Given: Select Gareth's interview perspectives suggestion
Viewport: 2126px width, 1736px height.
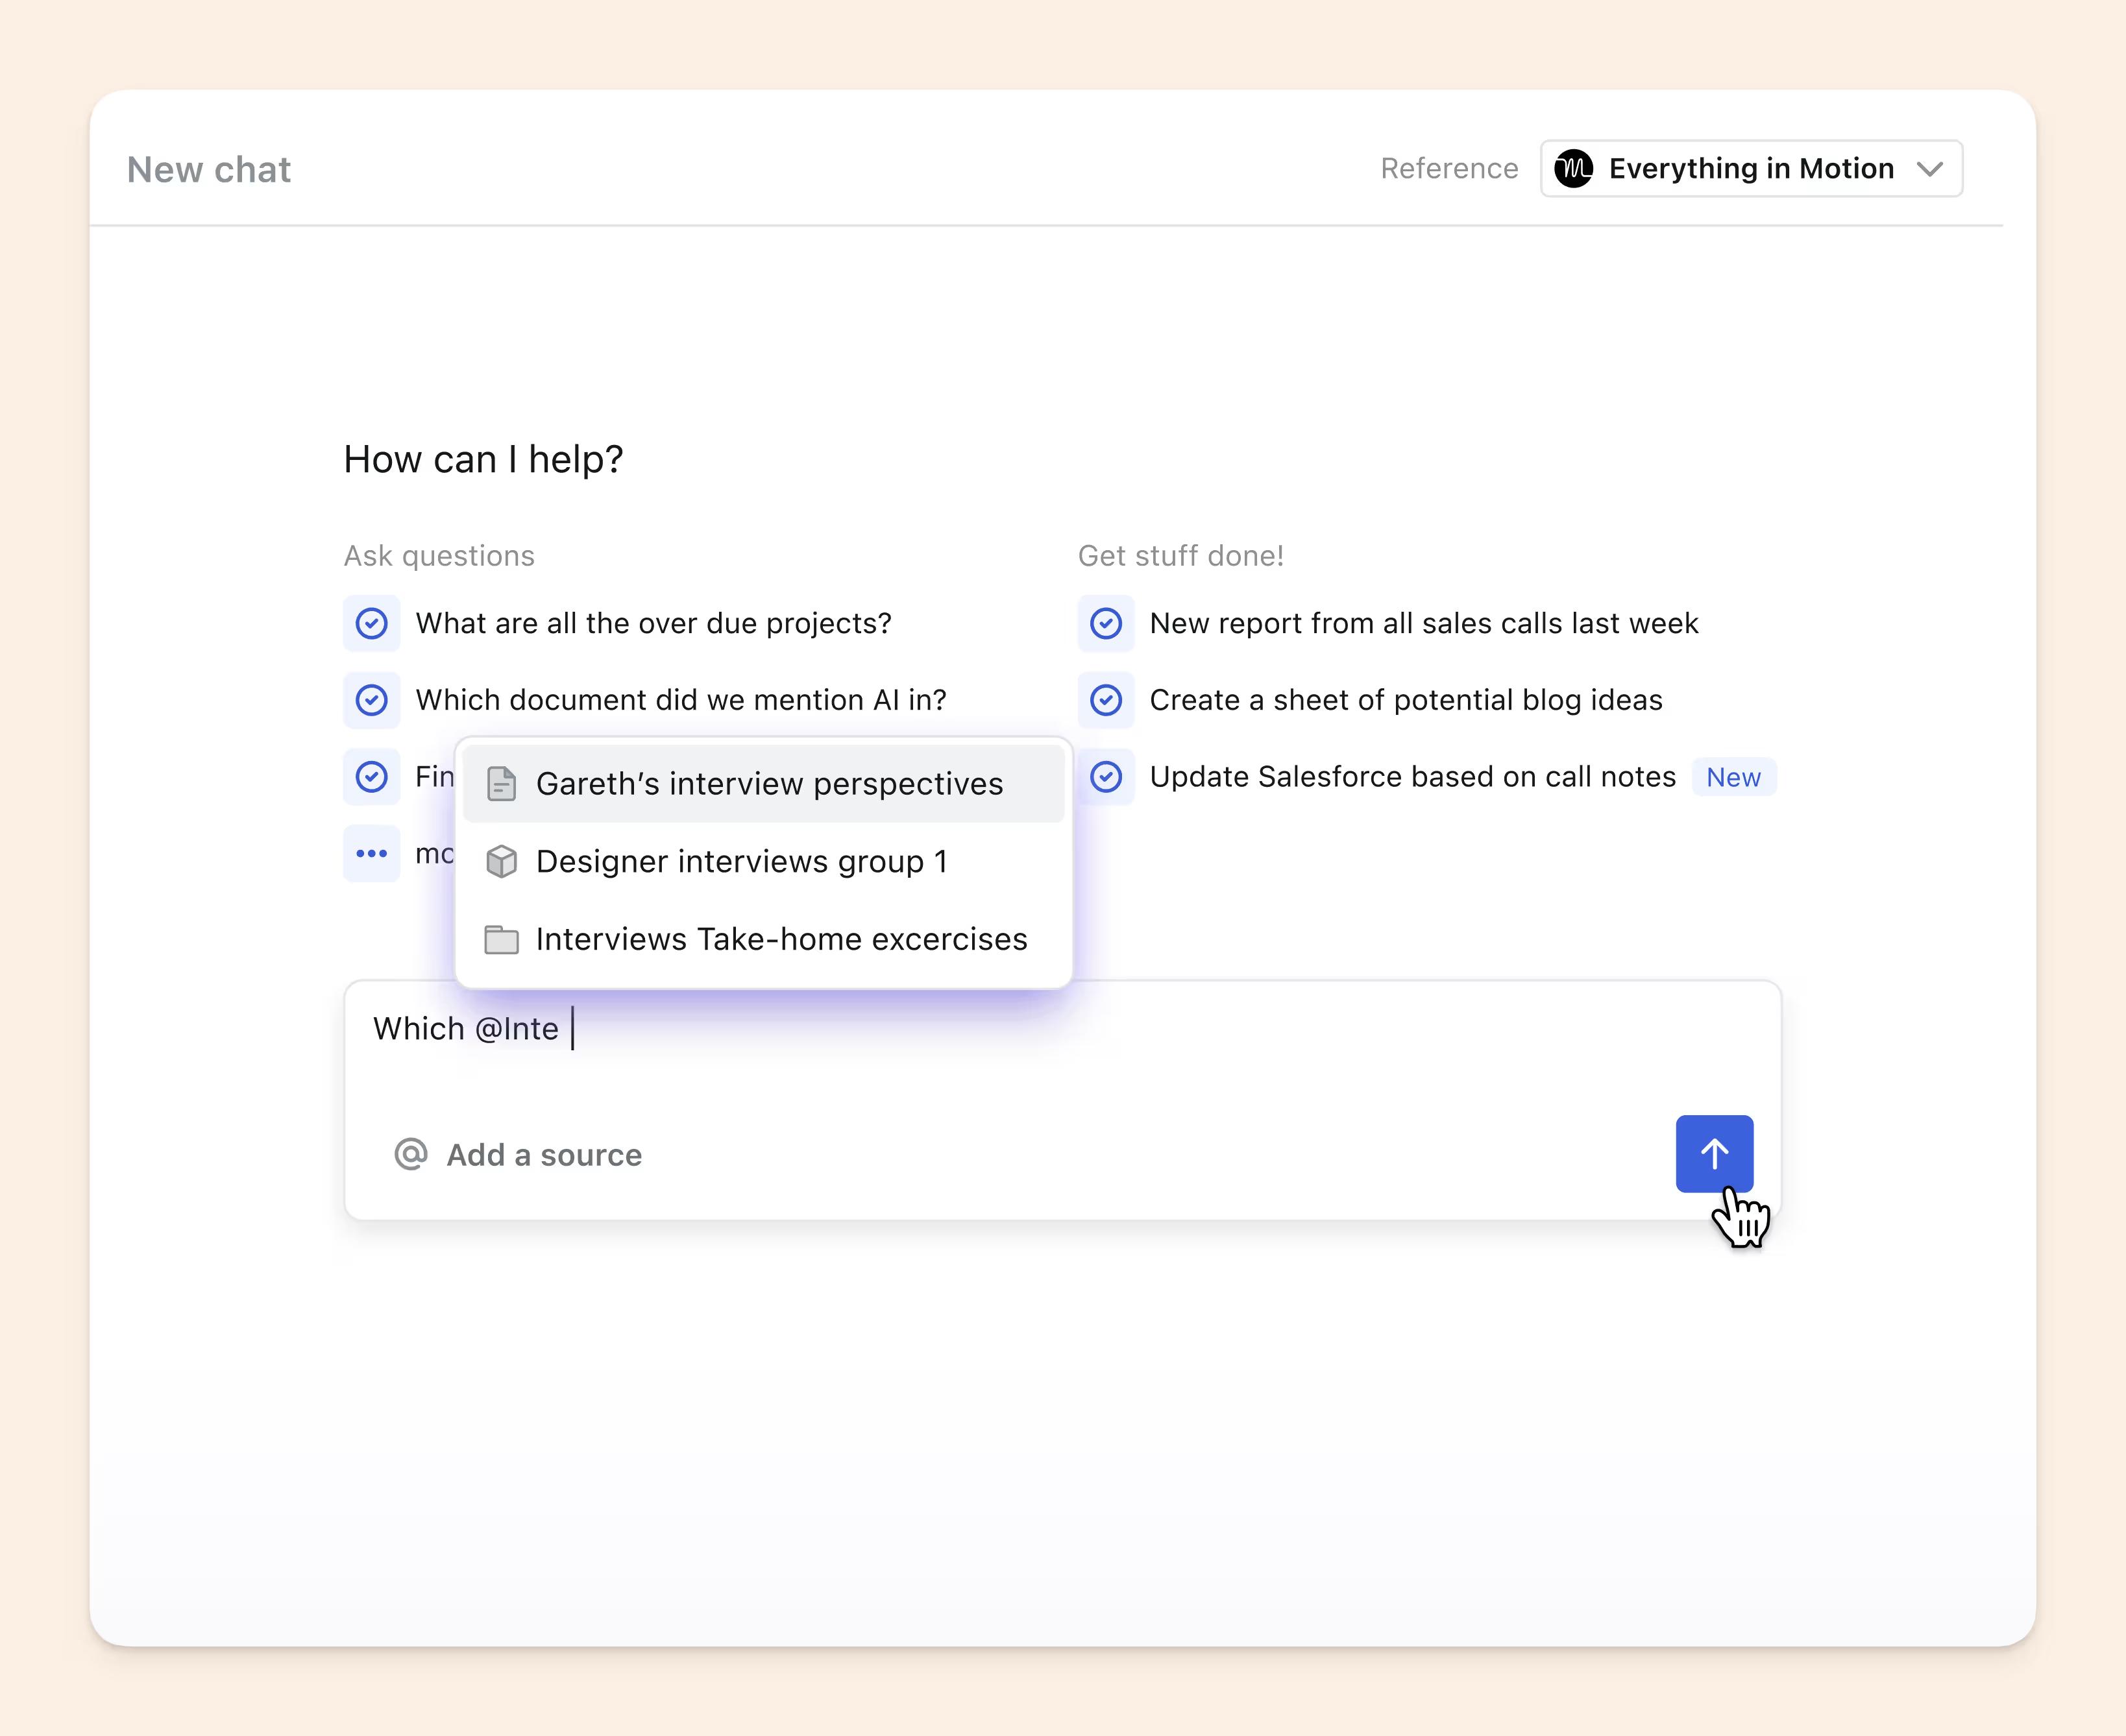Looking at the screenshot, I should pos(763,783).
